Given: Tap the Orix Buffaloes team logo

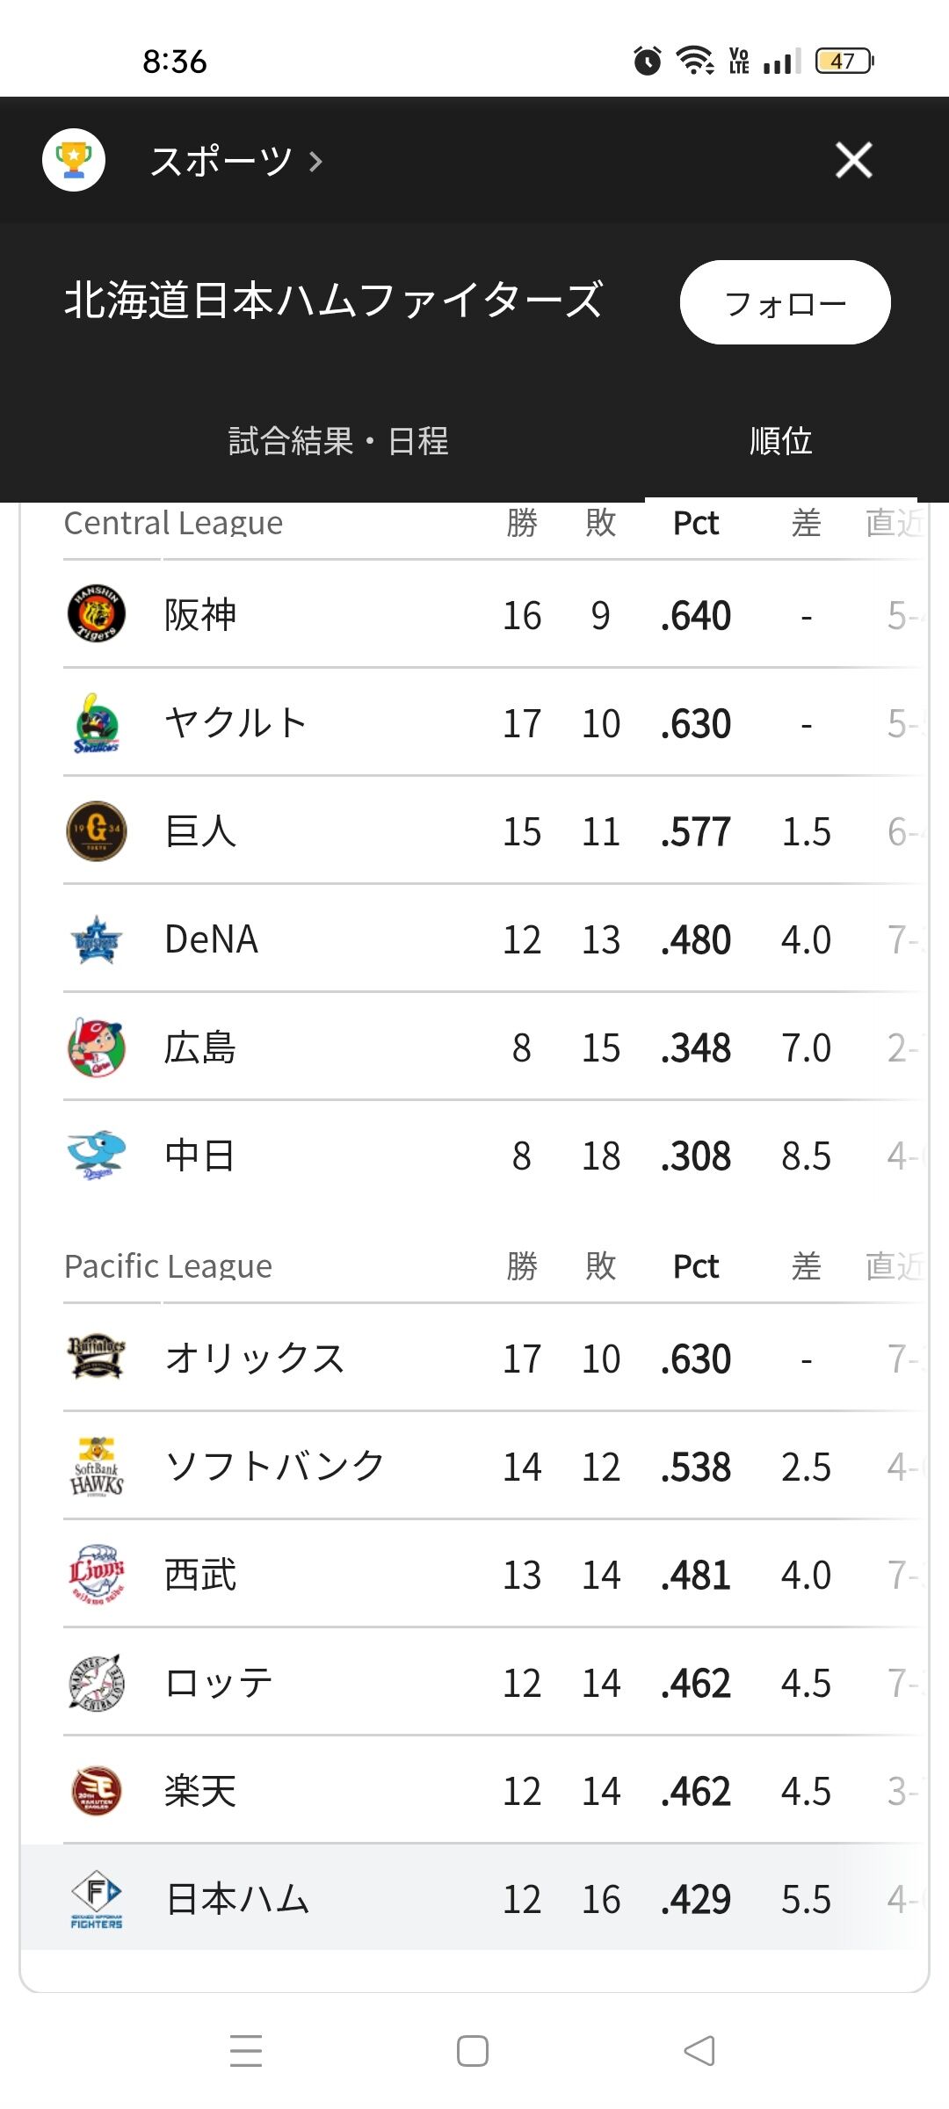Looking at the screenshot, I should click(x=97, y=1358).
